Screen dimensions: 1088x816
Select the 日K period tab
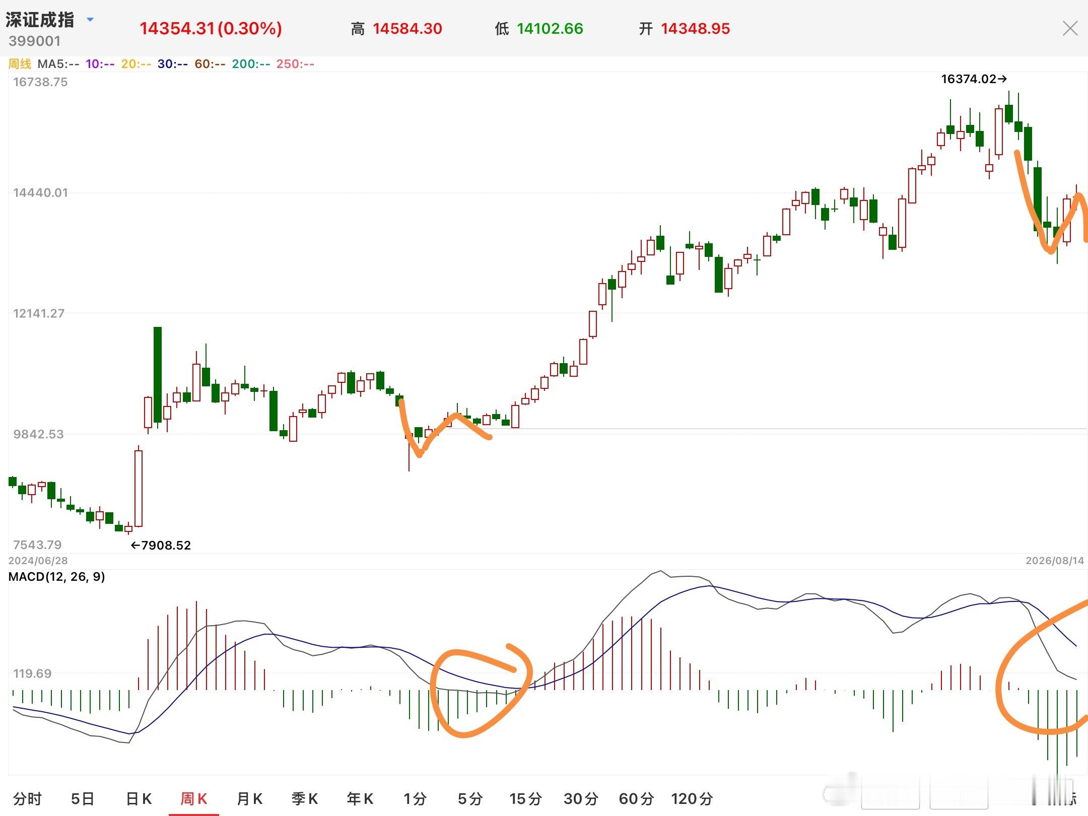point(139,798)
